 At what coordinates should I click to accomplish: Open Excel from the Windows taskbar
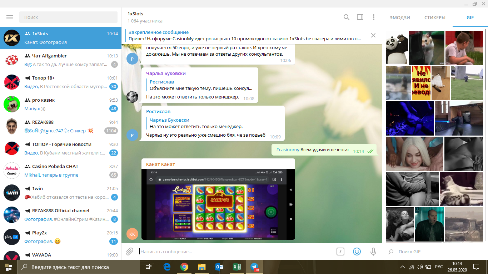pyautogui.click(x=236, y=267)
